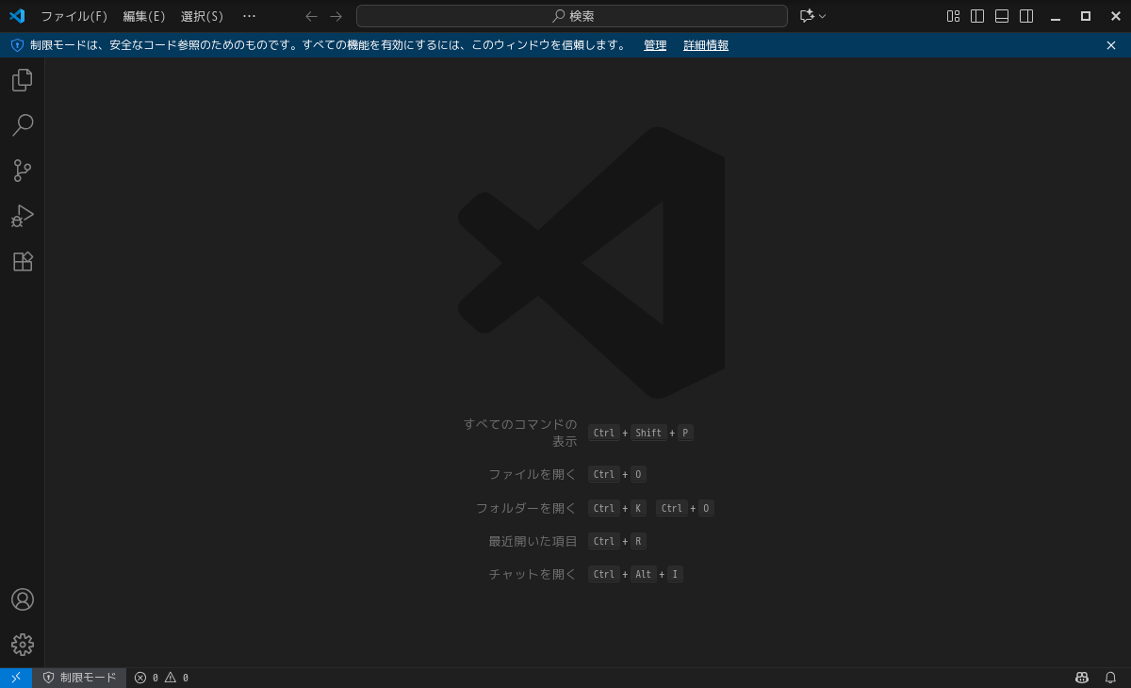1131x688 pixels.
Task: Click 制限モード in the status bar
Action: pos(79,678)
